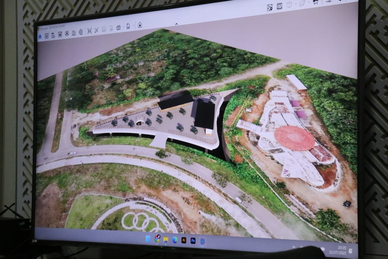Collapse the toolbar with the up chevron
Image resolution: width=388 pixels, height=259 pixels.
[176, 24]
